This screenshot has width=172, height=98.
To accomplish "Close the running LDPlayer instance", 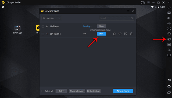I will [x=101, y=26].
